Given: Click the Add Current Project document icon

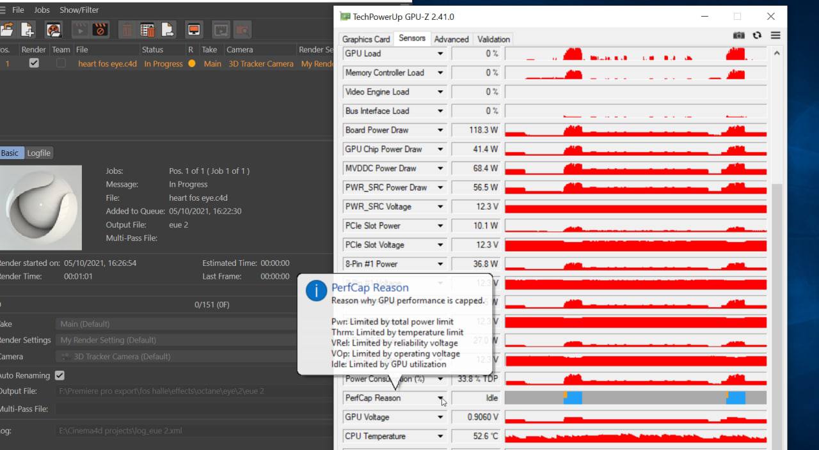Looking at the screenshot, I should point(28,29).
